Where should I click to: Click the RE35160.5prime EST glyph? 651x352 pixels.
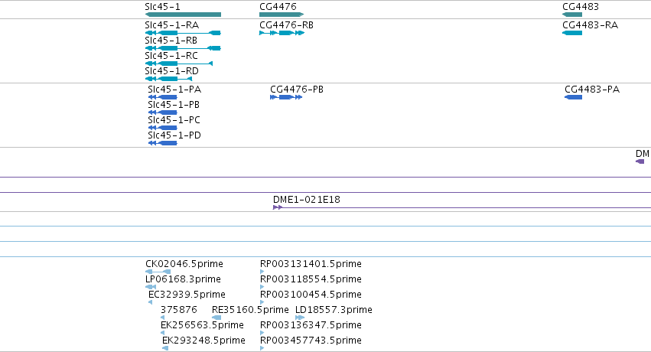tap(216, 318)
